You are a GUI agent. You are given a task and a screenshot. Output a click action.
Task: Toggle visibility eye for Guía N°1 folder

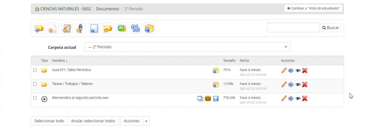click(298, 71)
